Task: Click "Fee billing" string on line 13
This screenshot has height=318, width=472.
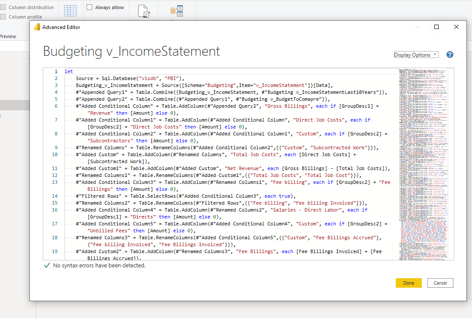Action: pyautogui.click(x=289, y=182)
